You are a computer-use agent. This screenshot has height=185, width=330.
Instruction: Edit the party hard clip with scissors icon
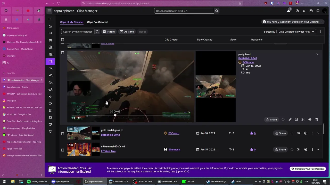click(x=303, y=119)
